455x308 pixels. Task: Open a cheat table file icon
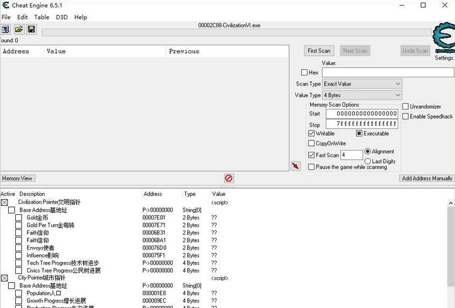point(19,30)
